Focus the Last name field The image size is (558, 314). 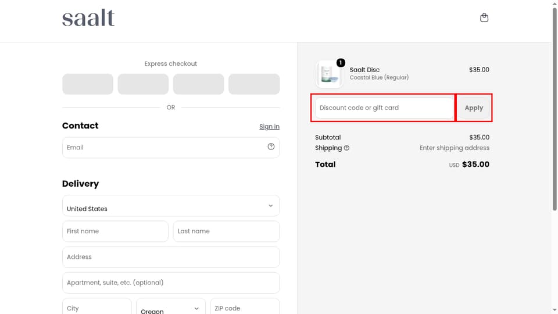(226, 231)
